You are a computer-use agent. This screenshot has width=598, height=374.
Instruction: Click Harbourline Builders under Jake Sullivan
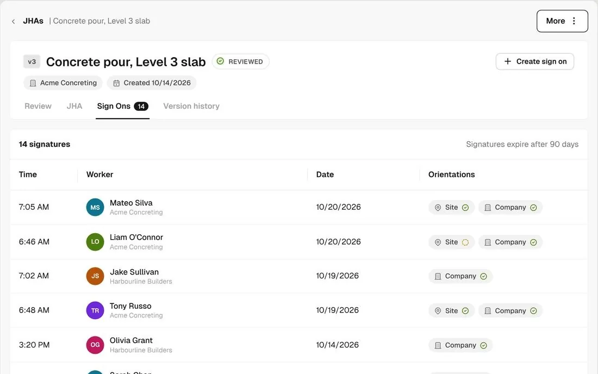pos(141,282)
